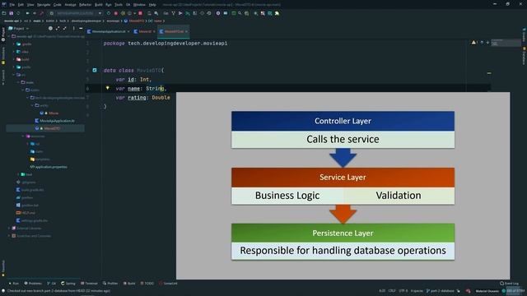The width and height of the screenshot is (527, 296).
Task: Open the Project panel options menu
Action: tap(73, 29)
